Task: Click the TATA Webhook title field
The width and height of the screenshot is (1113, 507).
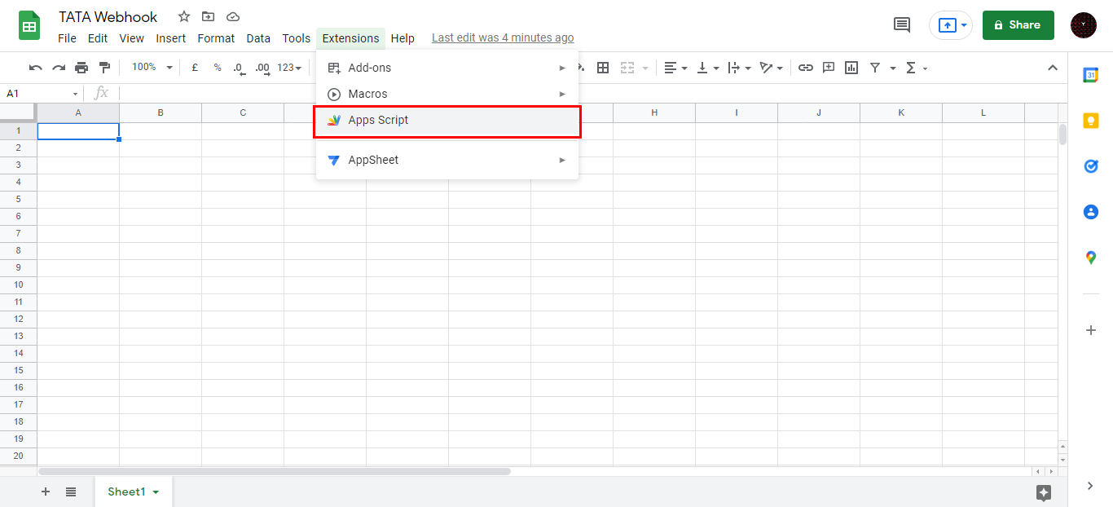Action: 108,17
